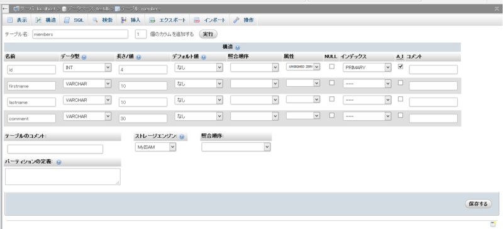Toggle NULL checkbox for comment column

coord(332,115)
